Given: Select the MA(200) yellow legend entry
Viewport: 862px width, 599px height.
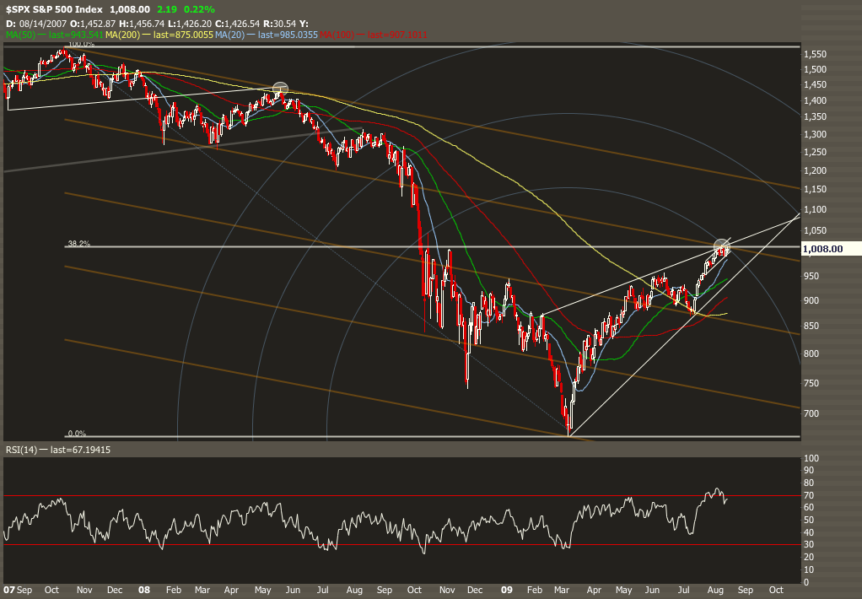Looking at the screenshot, I should pyautogui.click(x=159, y=35).
